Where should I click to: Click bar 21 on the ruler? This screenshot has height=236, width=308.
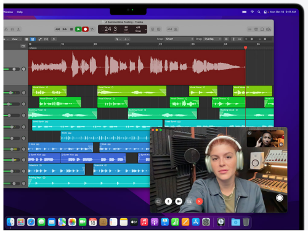[x=128, y=44]
